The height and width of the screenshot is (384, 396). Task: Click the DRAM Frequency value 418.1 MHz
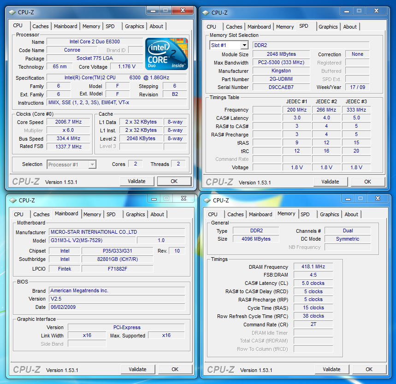(313, 266)
